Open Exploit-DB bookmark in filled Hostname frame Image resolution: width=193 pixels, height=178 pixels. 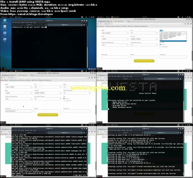point(41,80)
